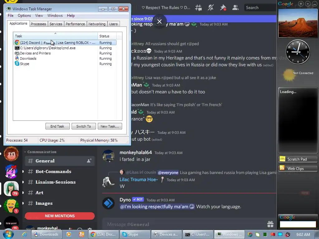The image size is (319, 239).
Task: Click the round X overlay button
Action: point(159,21)
